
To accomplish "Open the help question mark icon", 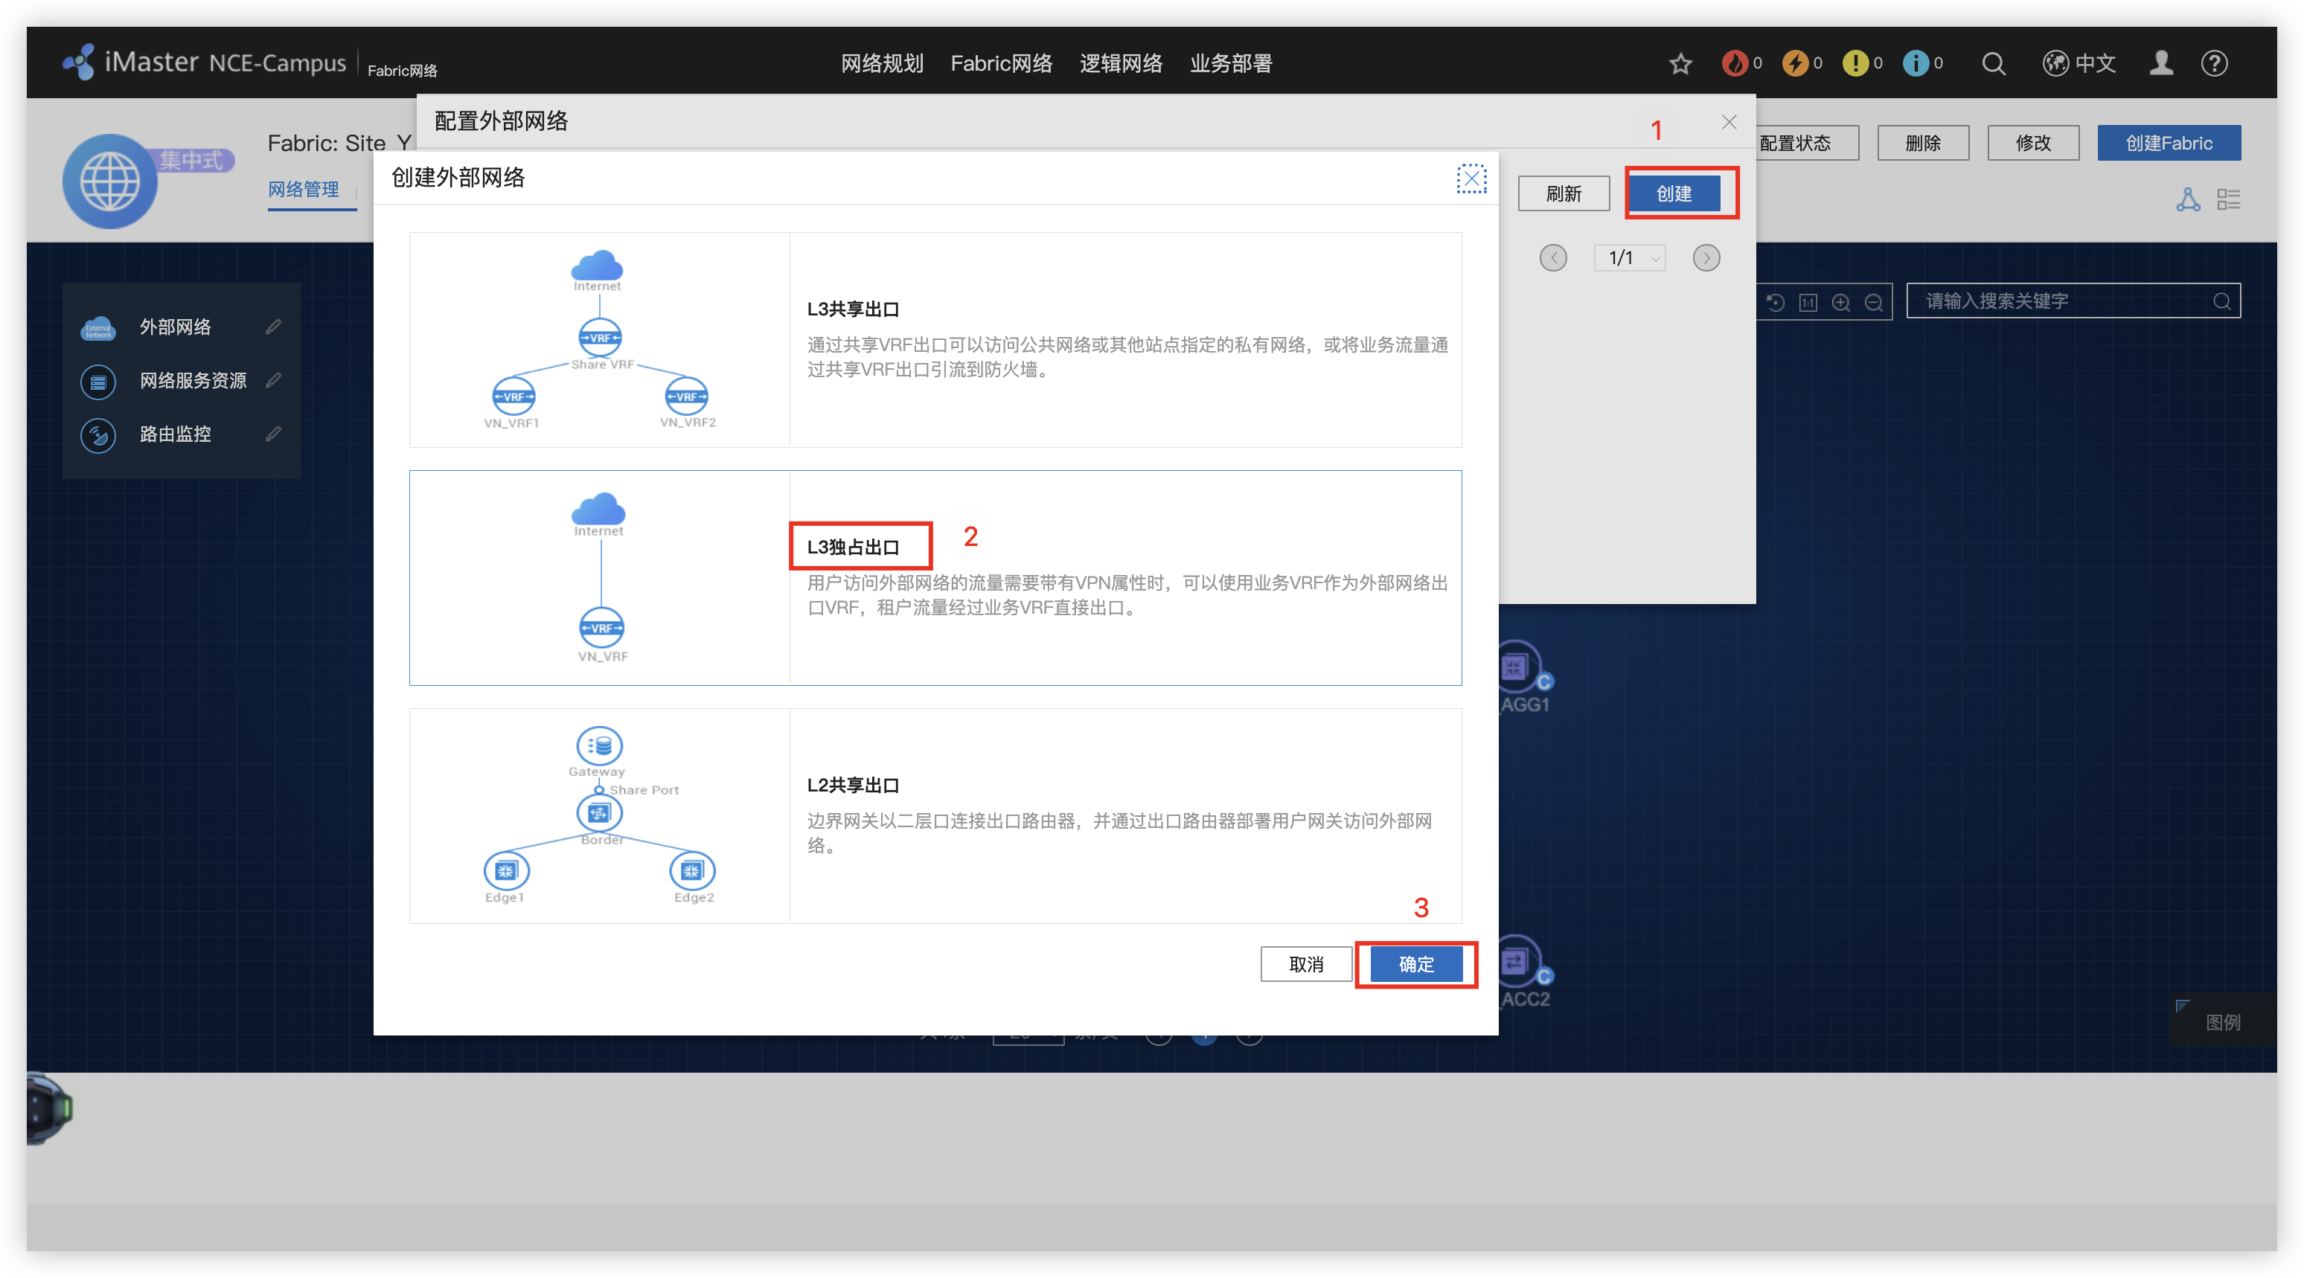I will (2214, 63).
